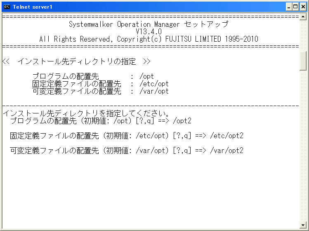This screenshot has height=231, width=309.
Task: Click the entered /etc/opt2 value
Action: 226,136
